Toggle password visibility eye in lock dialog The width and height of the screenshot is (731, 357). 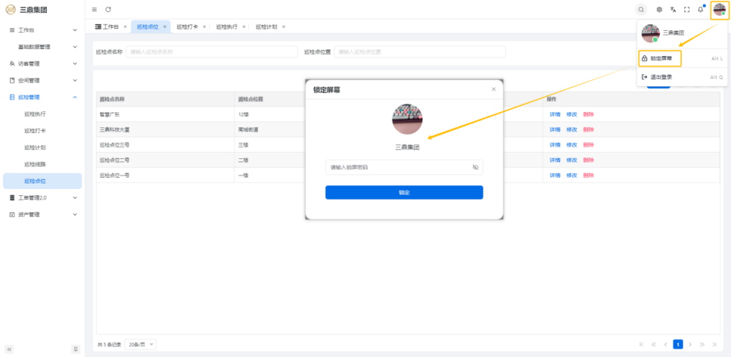475,167
